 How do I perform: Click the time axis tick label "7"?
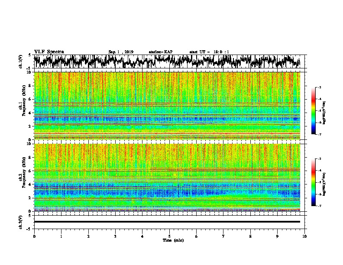[223, 236]
